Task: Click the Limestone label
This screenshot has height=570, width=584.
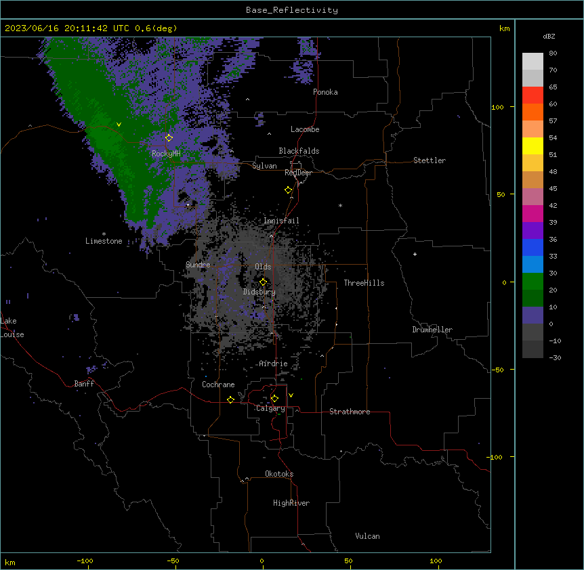Action: point(104,241)
